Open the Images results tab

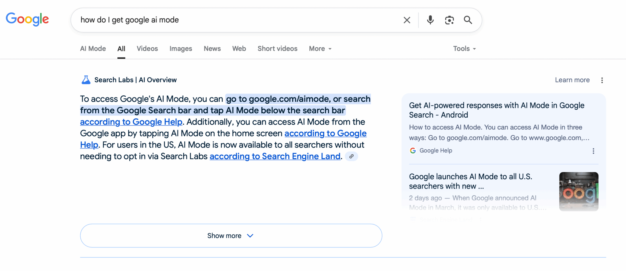pos(181,49)
